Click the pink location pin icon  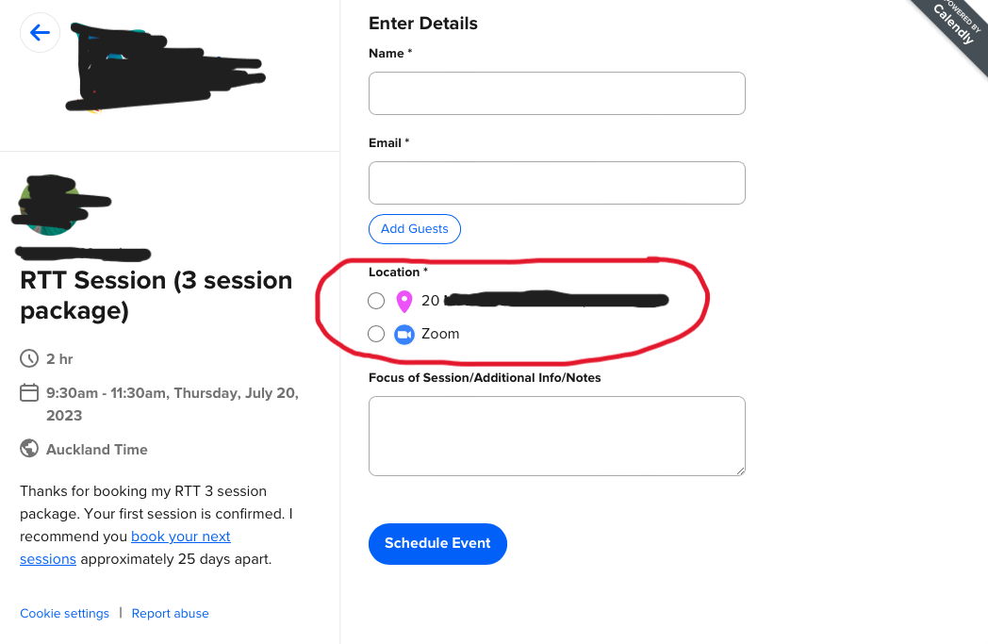[403, 302]
